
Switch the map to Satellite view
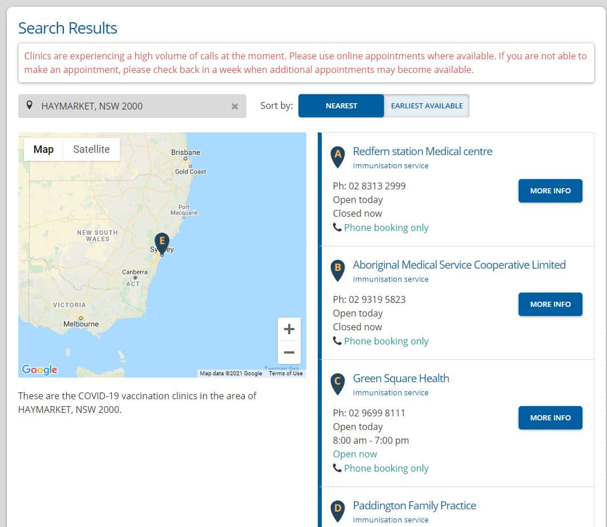coord(91,149)
